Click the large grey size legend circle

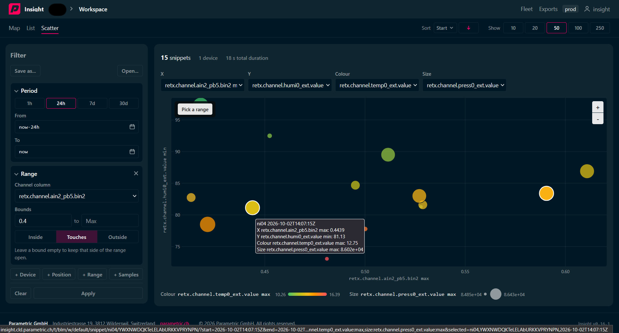pyautogui.click(x=496, y=294)
